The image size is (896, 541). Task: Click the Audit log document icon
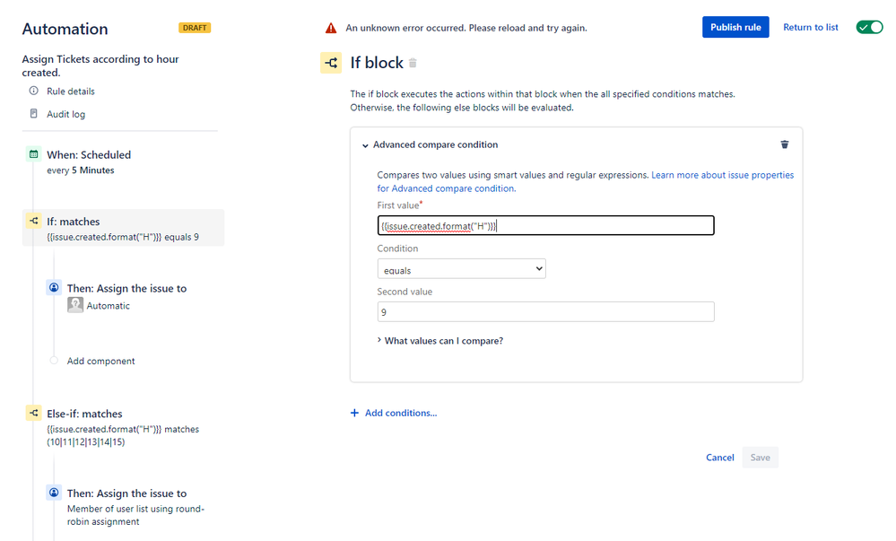(34, 114)
